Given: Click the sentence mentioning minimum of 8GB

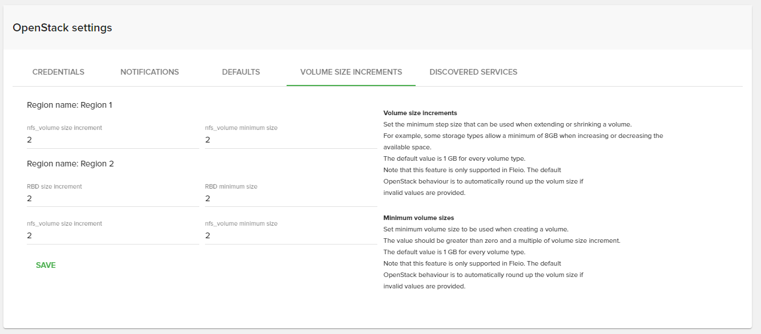Looking at the screenshot, I should click(523, 141).
